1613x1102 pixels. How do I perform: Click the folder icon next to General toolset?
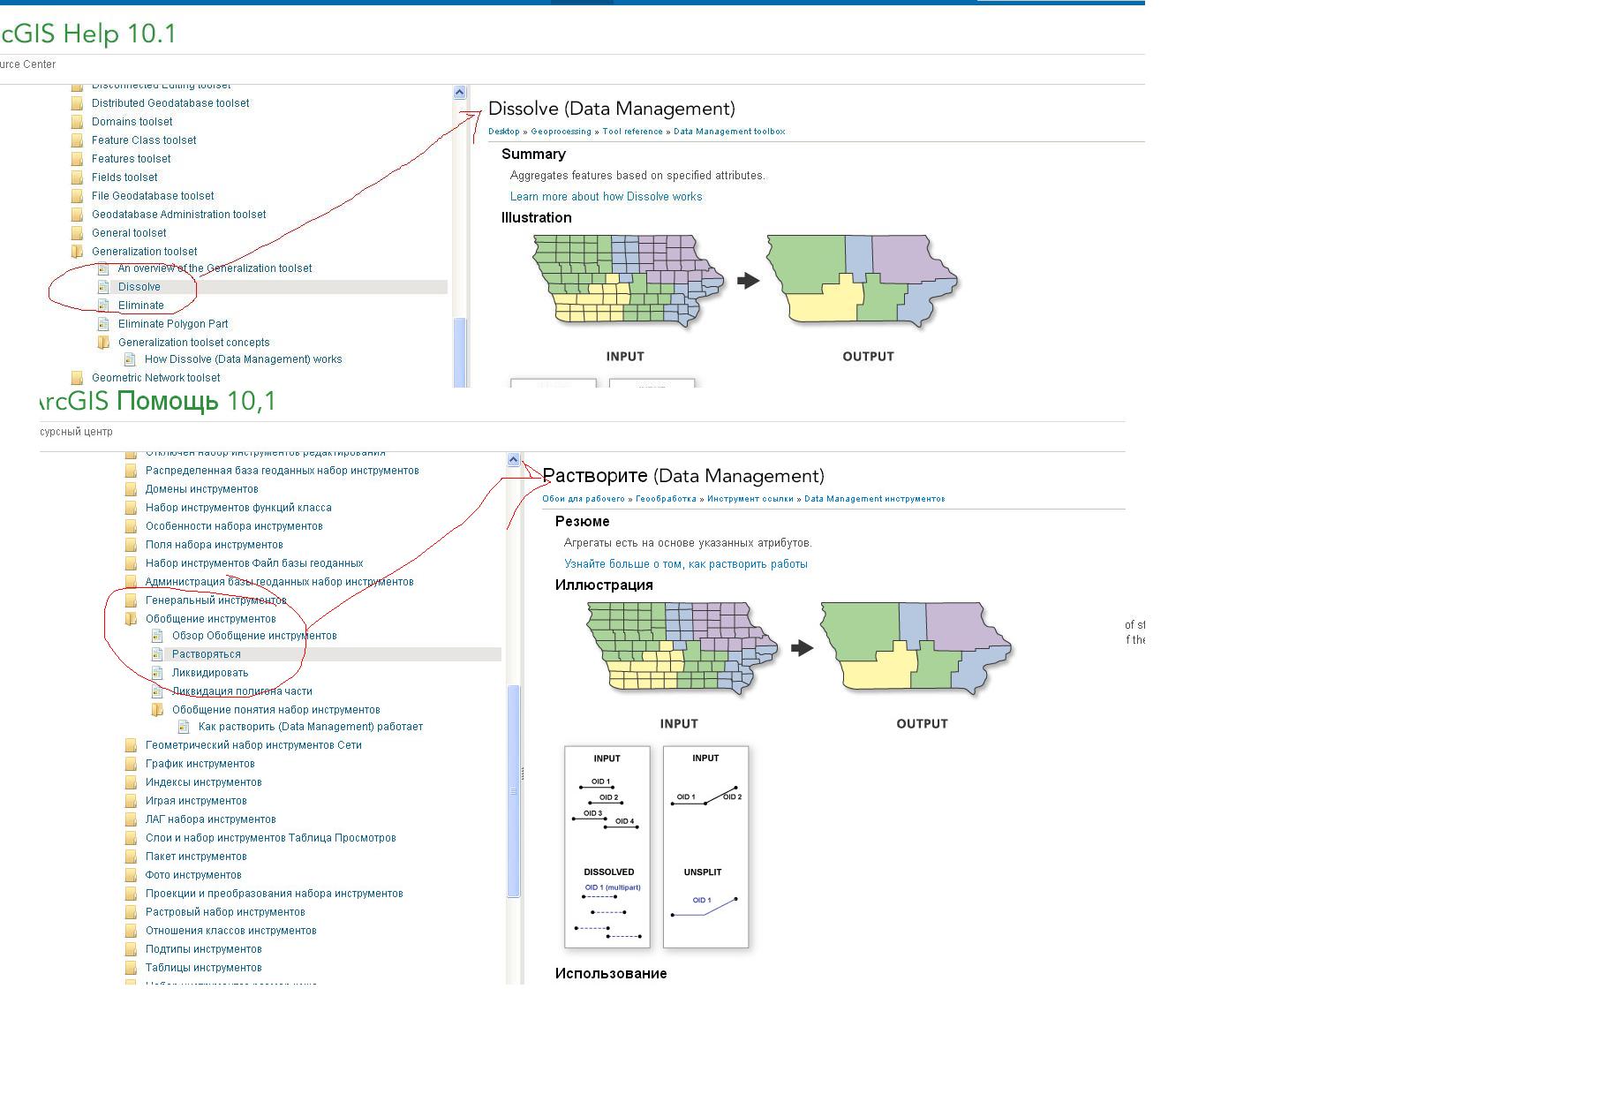click(x=78, y=233)
